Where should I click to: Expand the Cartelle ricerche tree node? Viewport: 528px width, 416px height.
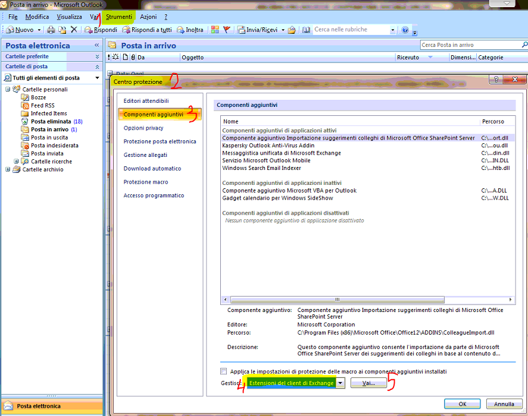coord(16,162)
